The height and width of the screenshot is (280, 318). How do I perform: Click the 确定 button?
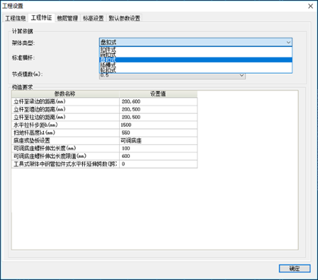click(294, 269)
